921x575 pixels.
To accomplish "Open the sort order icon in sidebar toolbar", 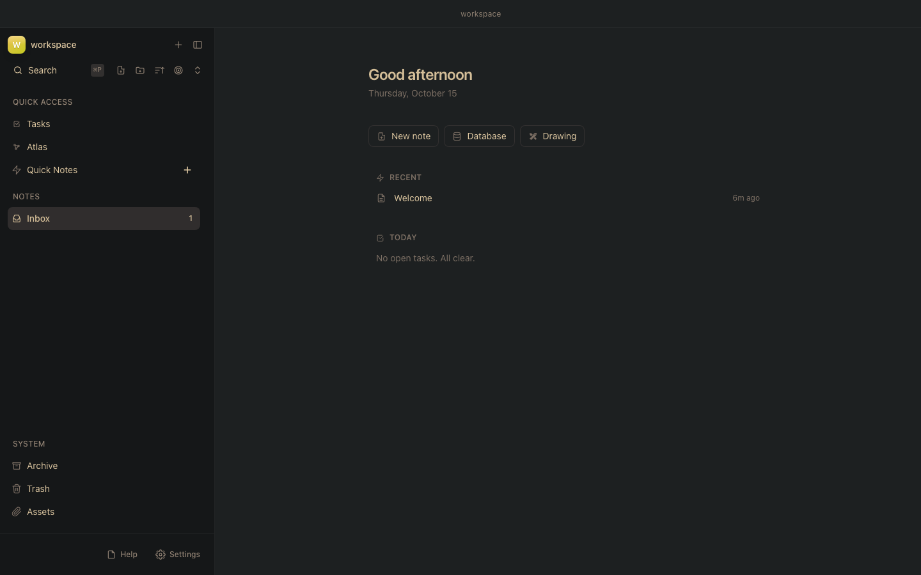I will (159, 70).
